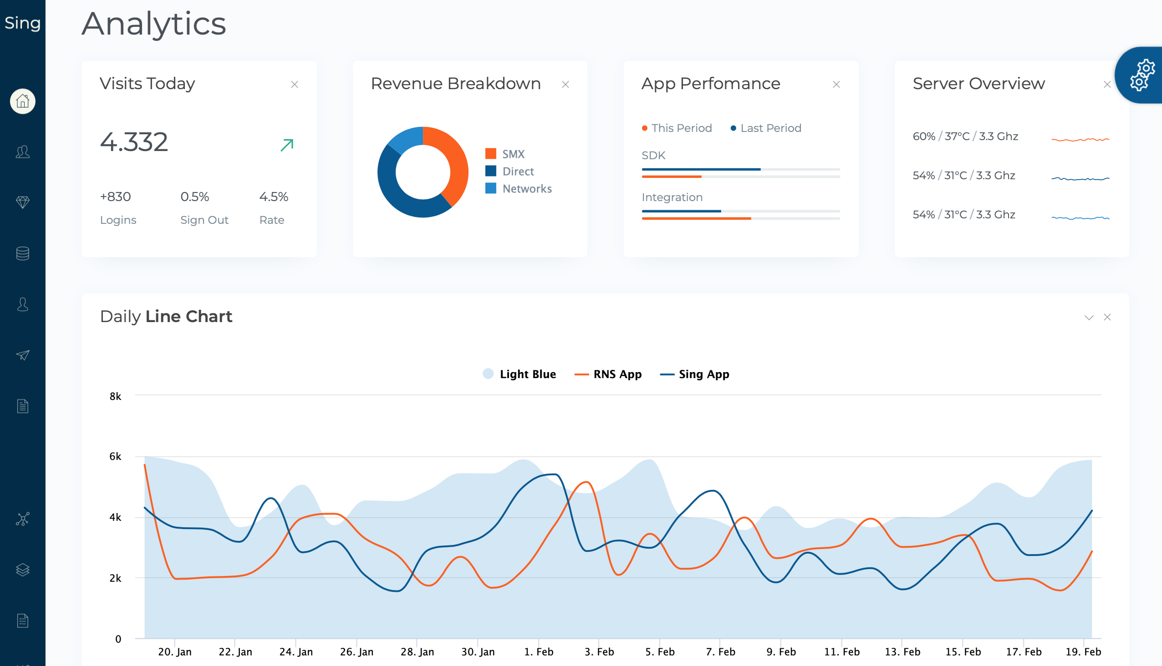This screenshot has height=666, width=1162.
Task: Open the network nodes sidebar icon
Action: [x=22, y=519]
